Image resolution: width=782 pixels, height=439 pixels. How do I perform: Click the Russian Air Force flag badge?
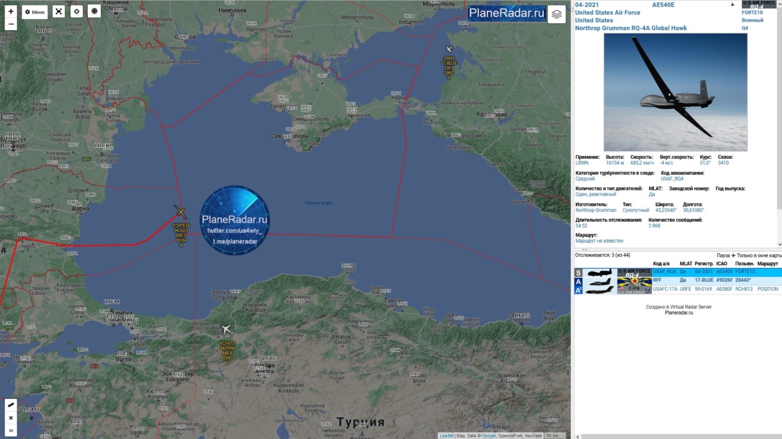[x=634, y=281]
